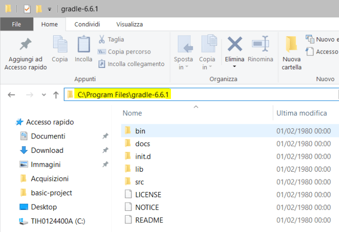Viewport: 339px width, 232px height.
Task: Select Copia percorso
Action: pyautogui.click(x=124, y=52)
